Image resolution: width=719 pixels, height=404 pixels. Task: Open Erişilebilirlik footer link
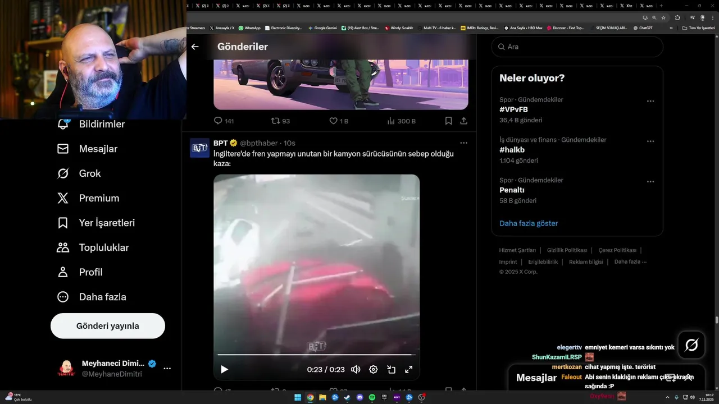(543, 262)
